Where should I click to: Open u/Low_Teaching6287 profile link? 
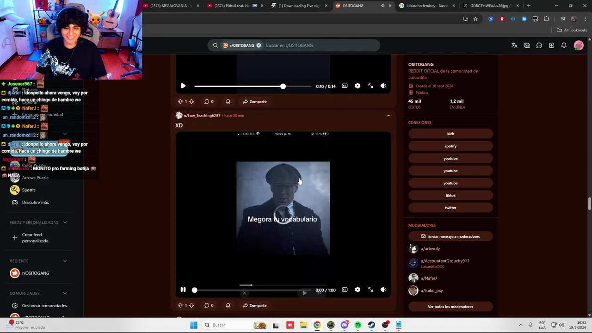[x=202, y=116]
